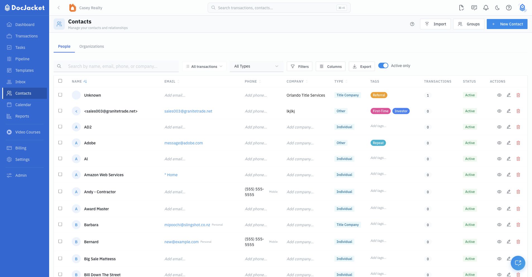Open the All transactions dropdown

tap(204, 66)
